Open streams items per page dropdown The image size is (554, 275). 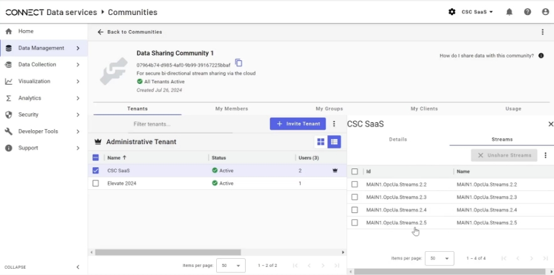(439, 259)
